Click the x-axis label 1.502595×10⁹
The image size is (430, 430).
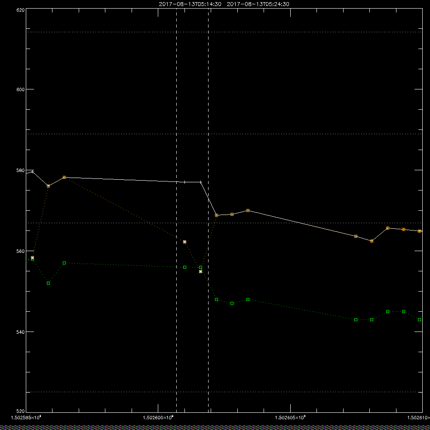click(26, 418)
